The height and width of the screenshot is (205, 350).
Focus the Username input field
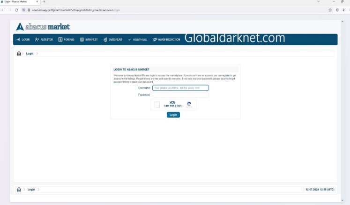tap(180, 88)
